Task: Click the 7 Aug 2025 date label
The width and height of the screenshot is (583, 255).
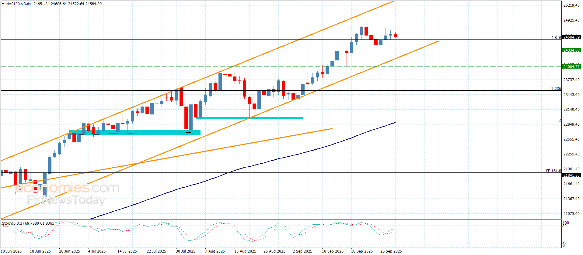Action: [x=215, y=251]
